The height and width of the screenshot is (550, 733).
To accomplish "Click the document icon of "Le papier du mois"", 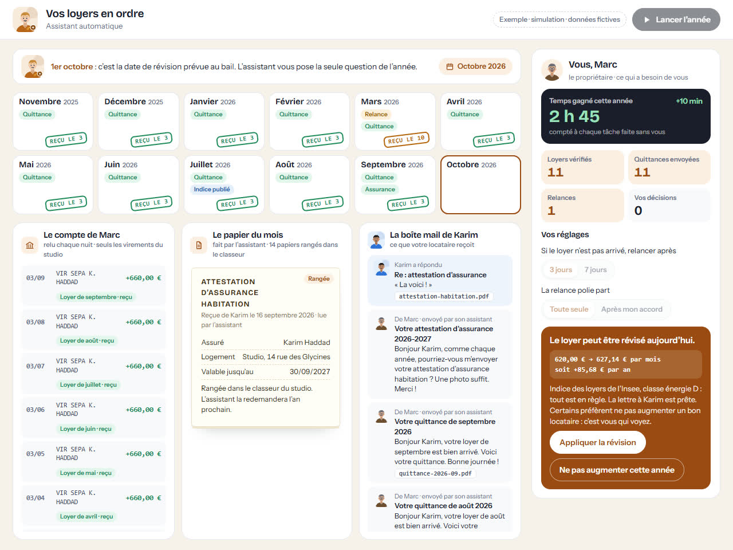I will [199, 245].
